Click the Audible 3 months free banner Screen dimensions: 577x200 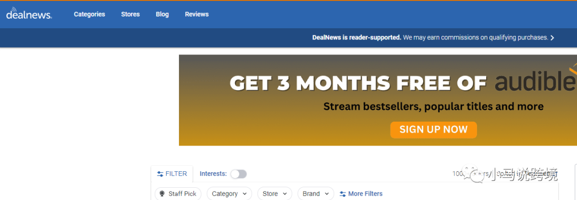point(378,100)
